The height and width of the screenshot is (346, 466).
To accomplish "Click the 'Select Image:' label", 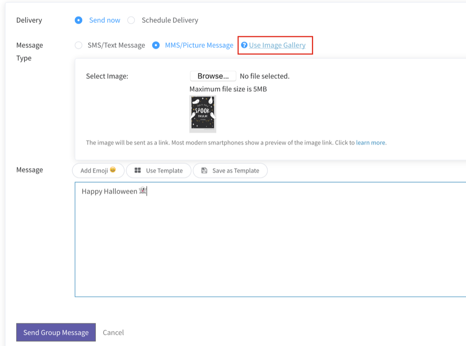I will 107,76.
